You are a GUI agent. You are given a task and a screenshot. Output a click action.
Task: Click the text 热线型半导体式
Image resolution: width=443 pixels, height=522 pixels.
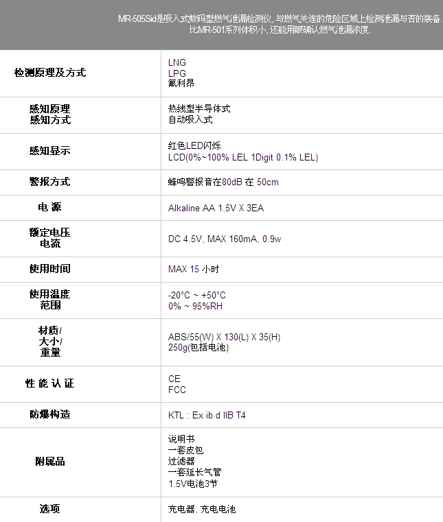coord(199,108)
